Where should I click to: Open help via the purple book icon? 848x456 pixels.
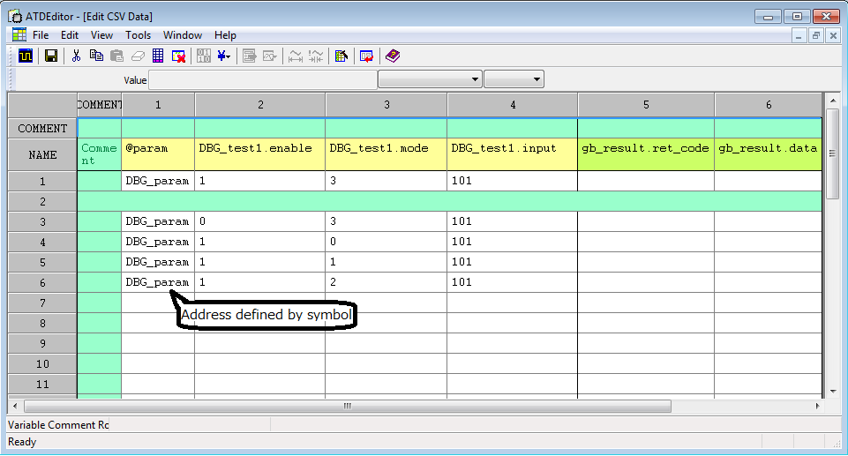(x=393, y=56)
